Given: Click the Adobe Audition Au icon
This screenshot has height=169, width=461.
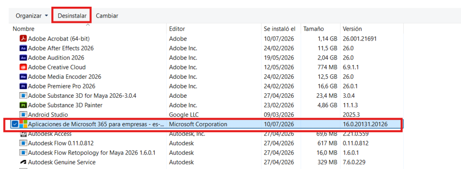Looking at the screenshot, I should pos(23,57).
